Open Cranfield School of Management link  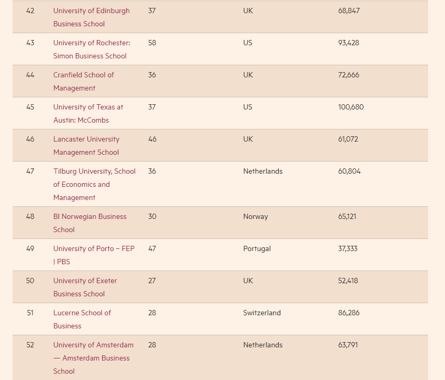[84, 82]
